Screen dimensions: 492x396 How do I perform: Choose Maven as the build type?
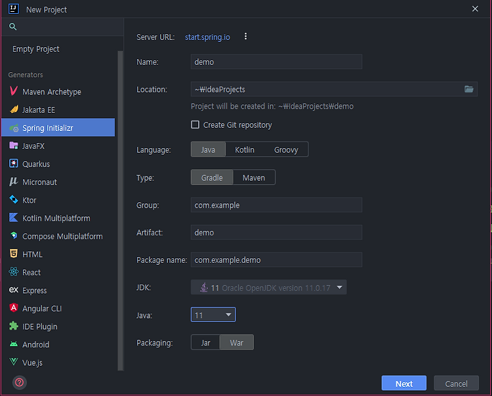pyautogui.click(x=254, y=178)
